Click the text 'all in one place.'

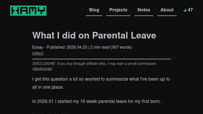[48, 87]
